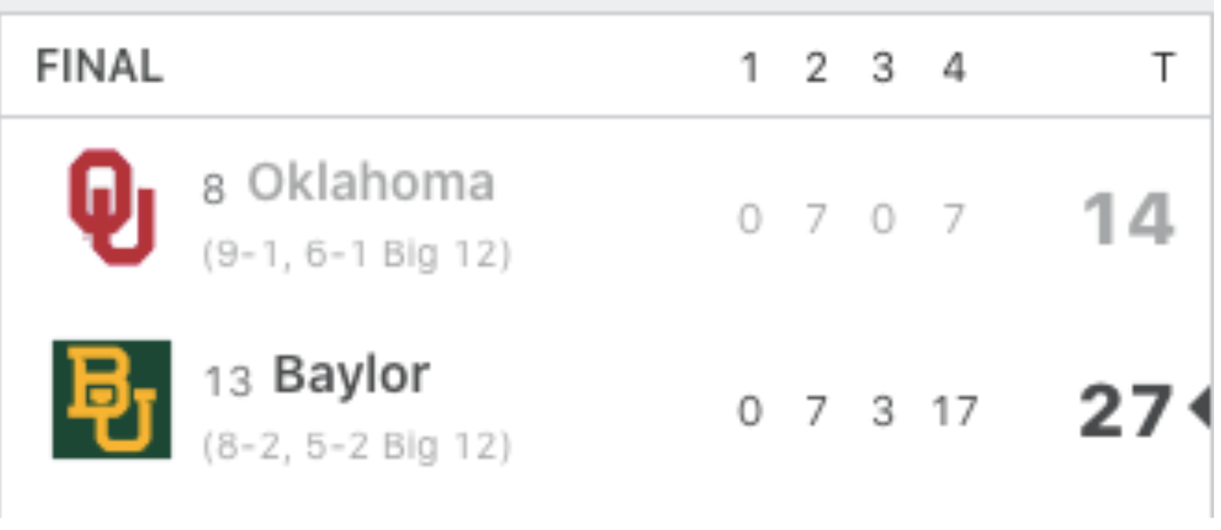Open the Oklahoma team name link
The width and height of the screenshot is (1221, 530).
point(371,182)
